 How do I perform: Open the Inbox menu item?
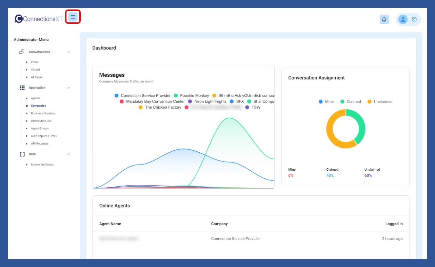pos(35,62)
